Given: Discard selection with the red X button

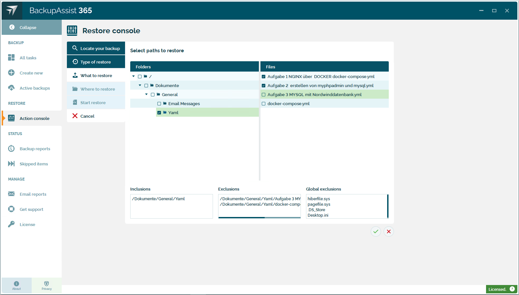Looking at the screenshot, I should (389, 231).
